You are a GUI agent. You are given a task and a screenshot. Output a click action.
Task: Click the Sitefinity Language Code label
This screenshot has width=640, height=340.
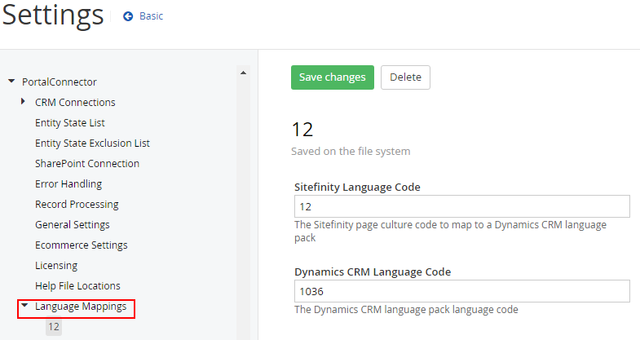[357, 187]
